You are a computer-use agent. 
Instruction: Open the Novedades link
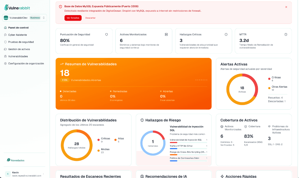(x=18, y=160)
